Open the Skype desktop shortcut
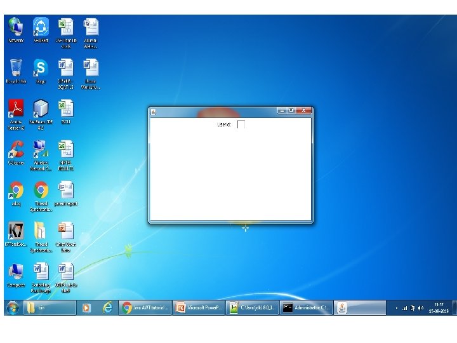Viewport: 457px width, 343px height. pos(41,71)
